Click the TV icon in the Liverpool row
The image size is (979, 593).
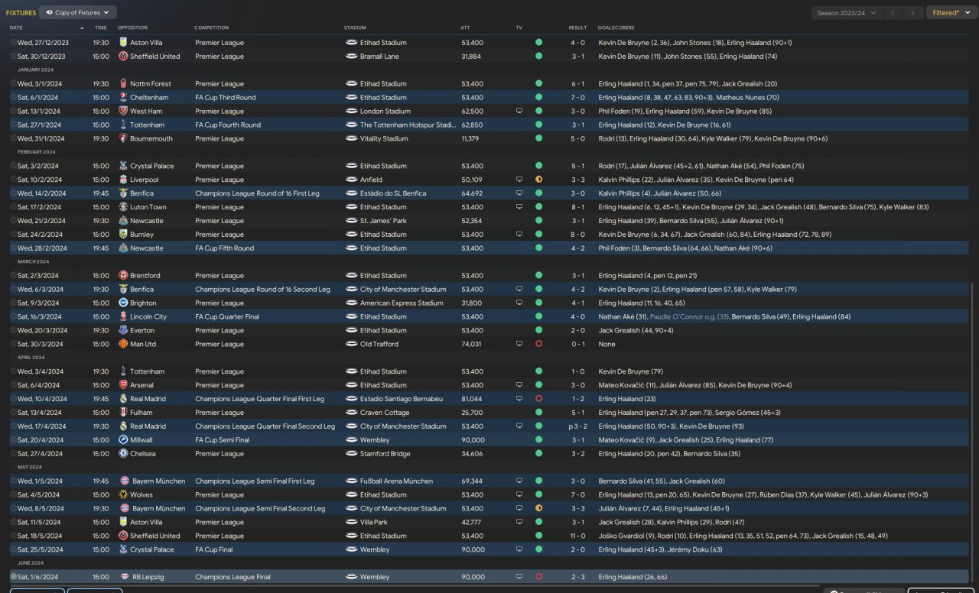519,180
